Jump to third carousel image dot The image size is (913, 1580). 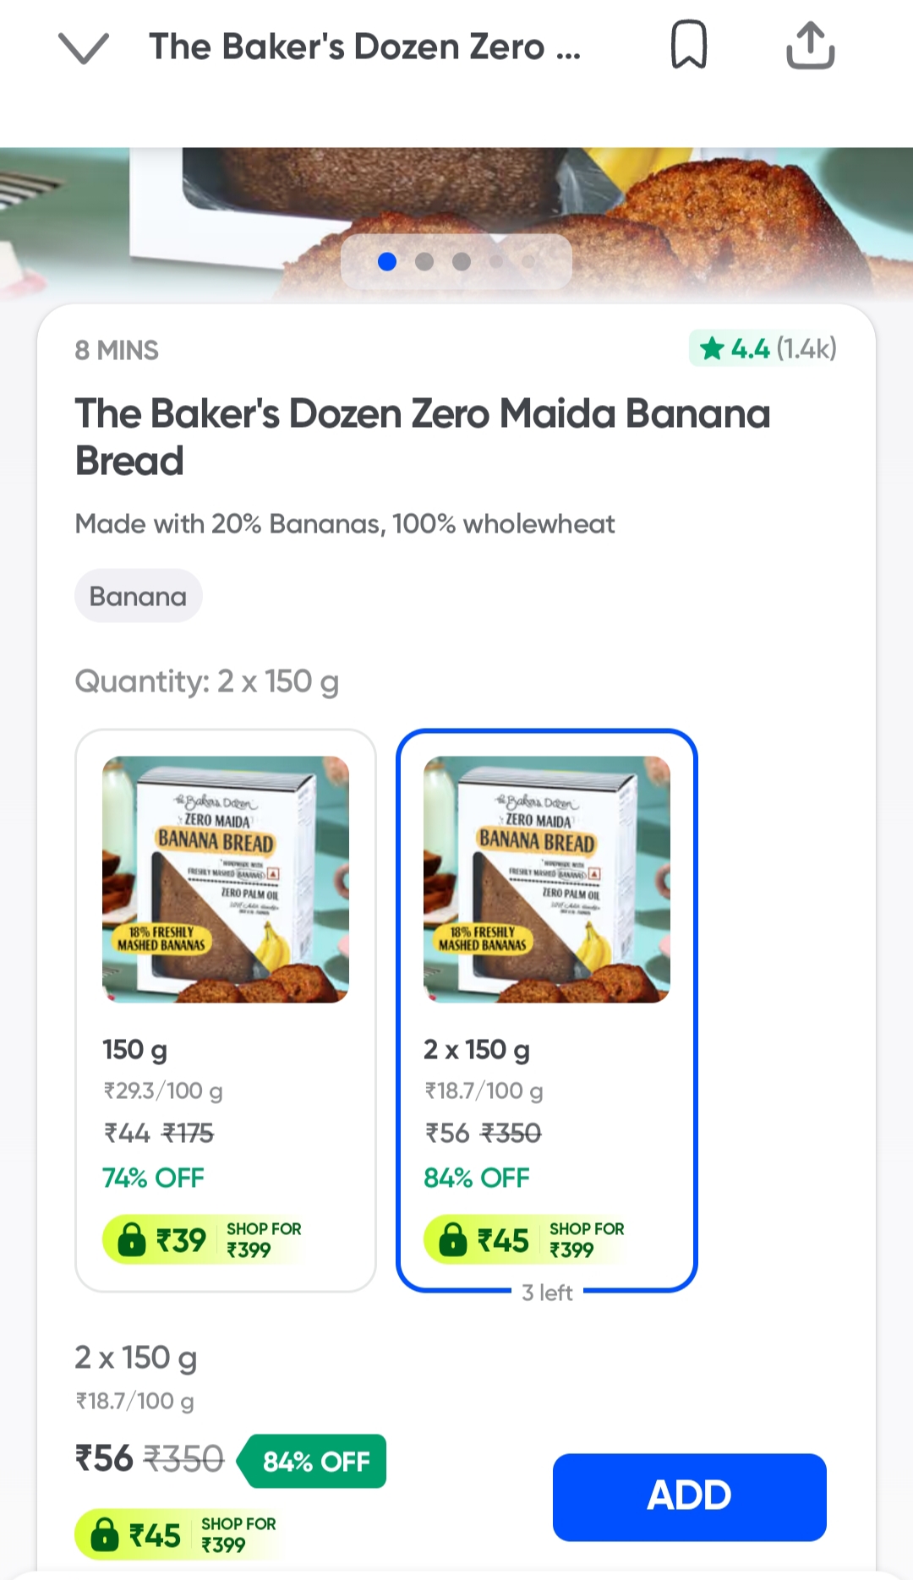[462, 262]
